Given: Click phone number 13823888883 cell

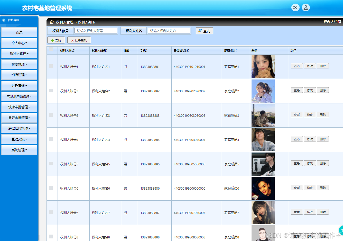Looking at the screenshot, I should (x=150, y=115).
